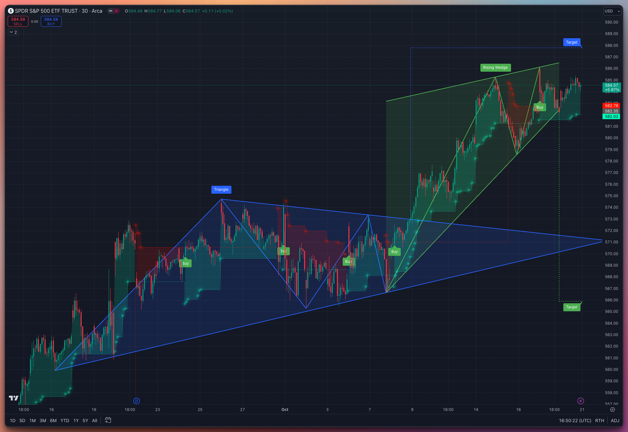Click the 582.35 price label
Image resolution: width=628 pixels, height=432 pixels.
point(611,111)
